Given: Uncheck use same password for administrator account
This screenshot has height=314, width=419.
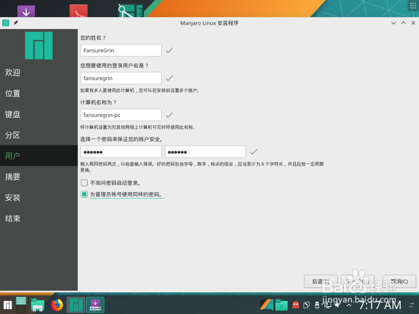Looking at the screenshot, I should pos(84,194).
